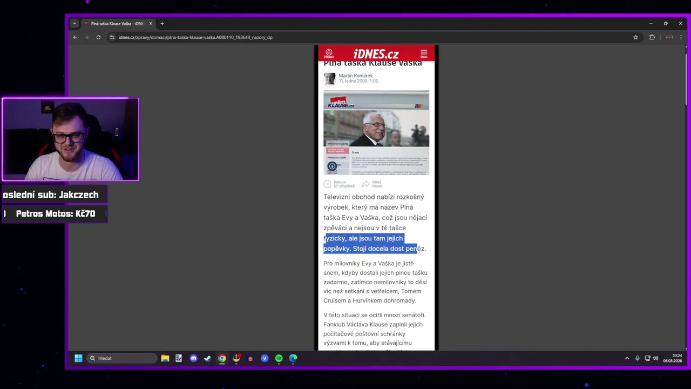The width and height of the screenshot is (691, 389).
Task: Click paragraph starting Televizní obchod nabízí
Action: pyautogui.click(x=376, y=223)
